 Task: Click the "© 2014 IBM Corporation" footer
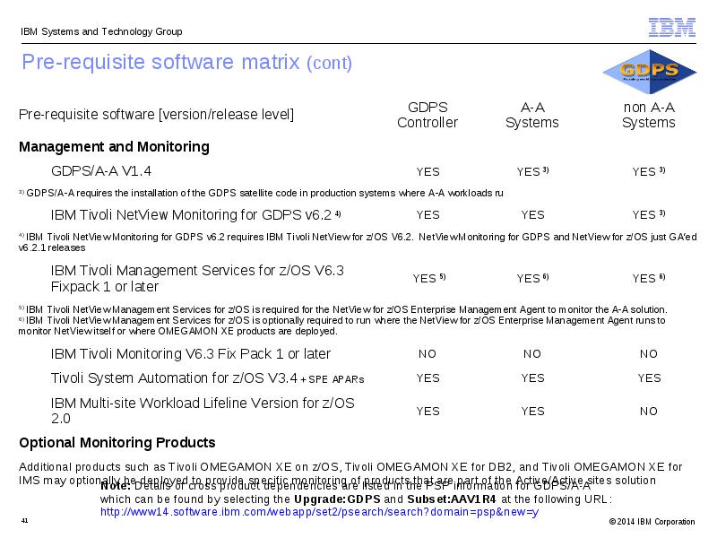pyautogui.click(x=652, y=522)
